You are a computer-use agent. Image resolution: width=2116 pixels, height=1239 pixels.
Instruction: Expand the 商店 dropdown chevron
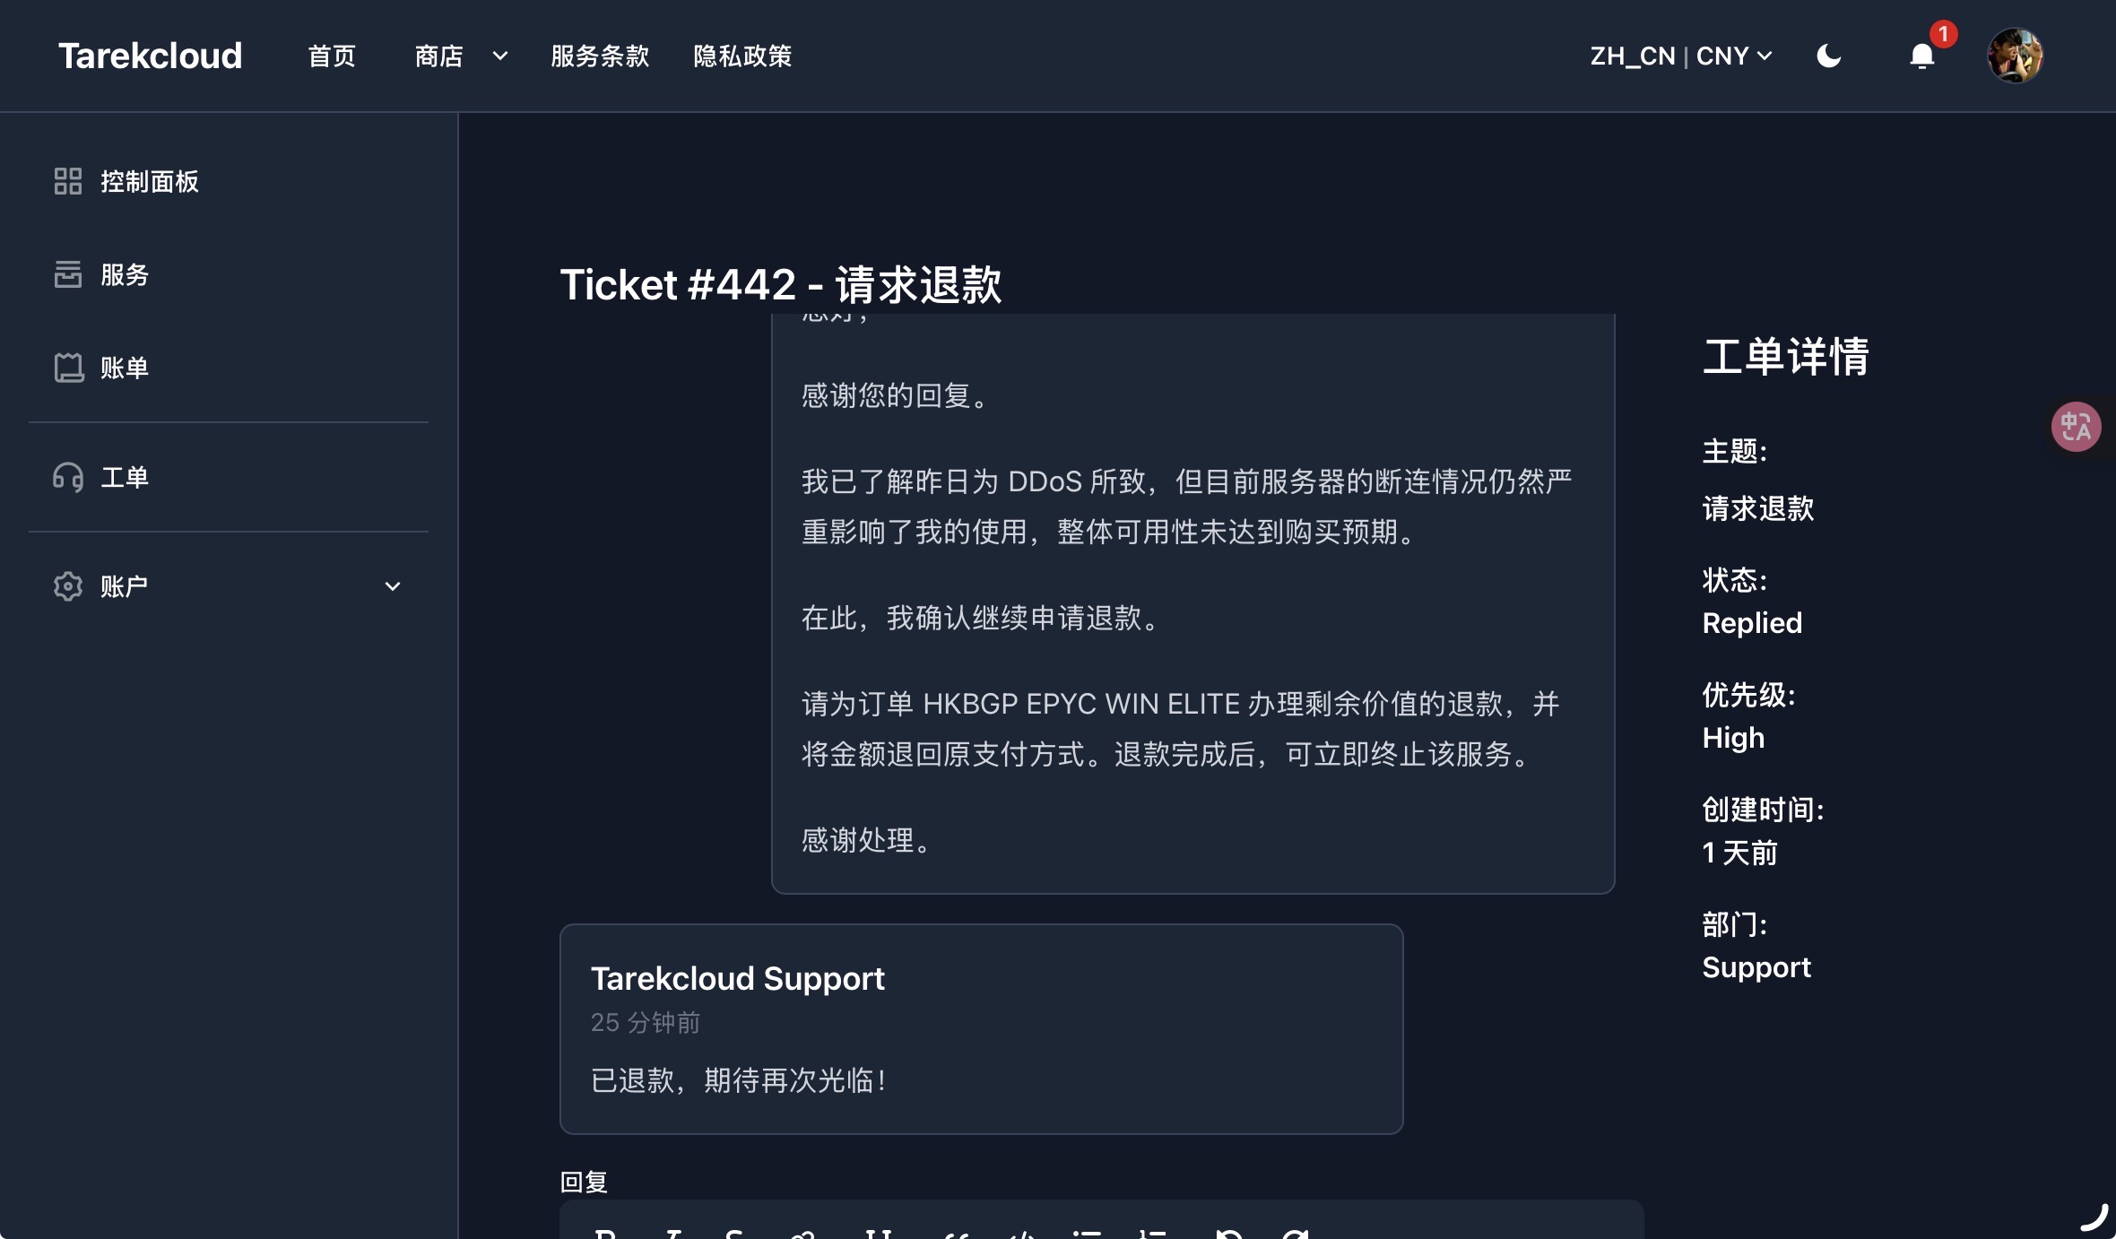coord(500,56)
